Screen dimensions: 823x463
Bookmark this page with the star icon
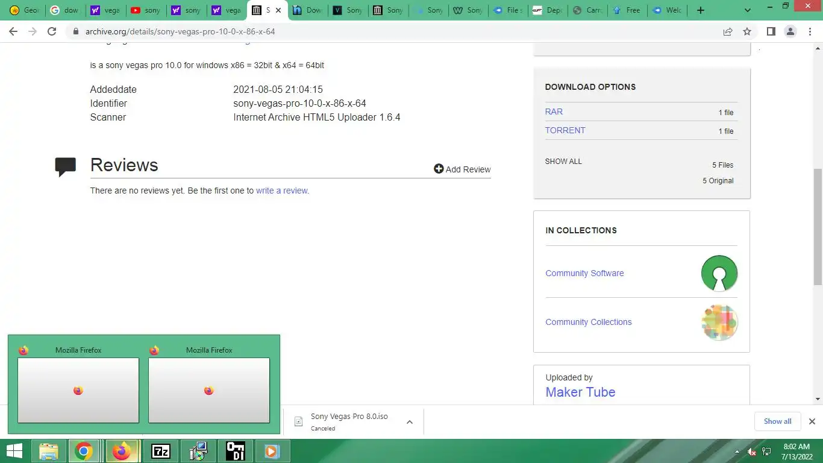[x=747, y=31]
